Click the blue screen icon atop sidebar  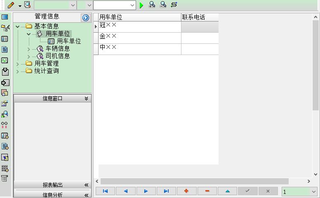(x=5, y=17)
